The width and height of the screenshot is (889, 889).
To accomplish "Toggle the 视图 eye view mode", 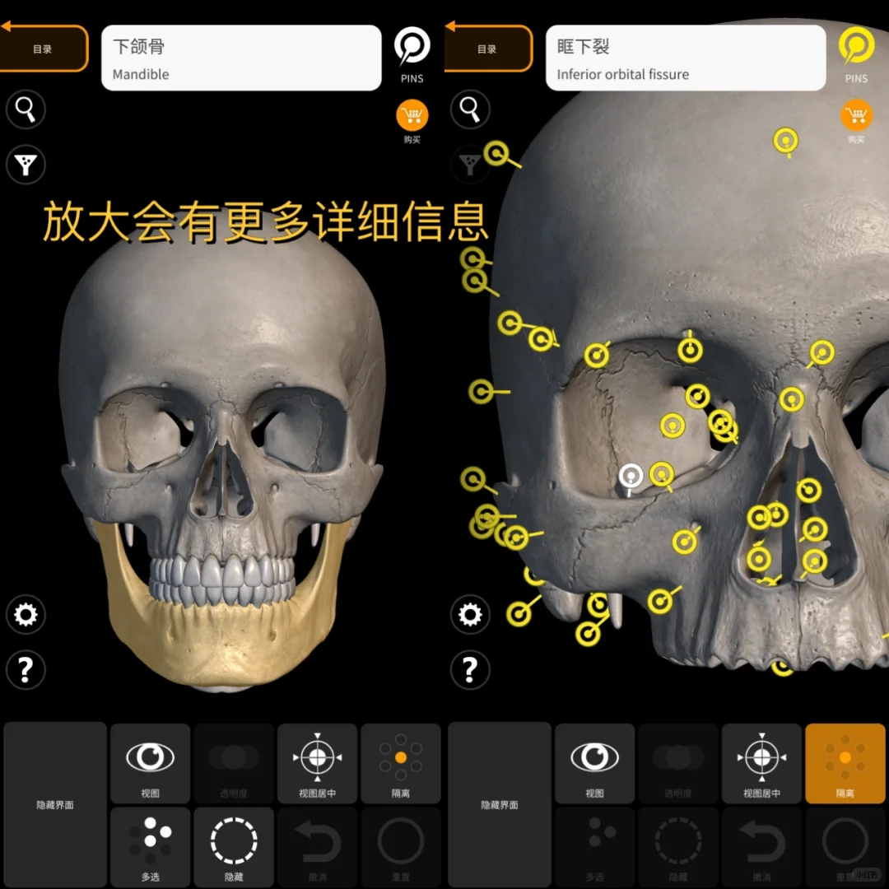I will coord(150,764).
